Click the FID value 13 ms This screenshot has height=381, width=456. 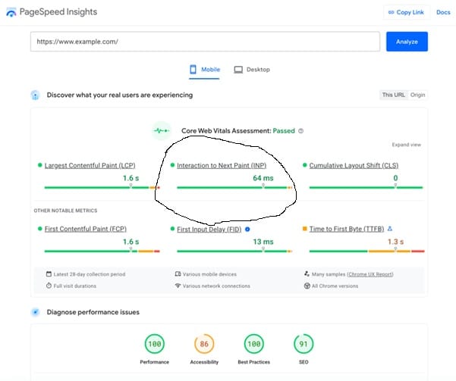coord(263,242)
